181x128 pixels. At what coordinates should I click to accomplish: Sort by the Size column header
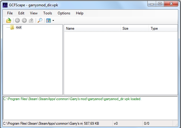point(134,28)
